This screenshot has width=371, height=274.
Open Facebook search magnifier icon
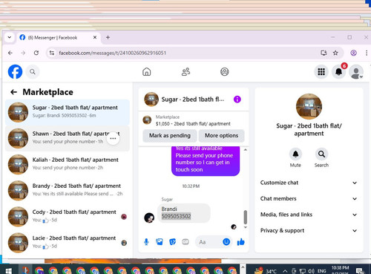point(33,72)
